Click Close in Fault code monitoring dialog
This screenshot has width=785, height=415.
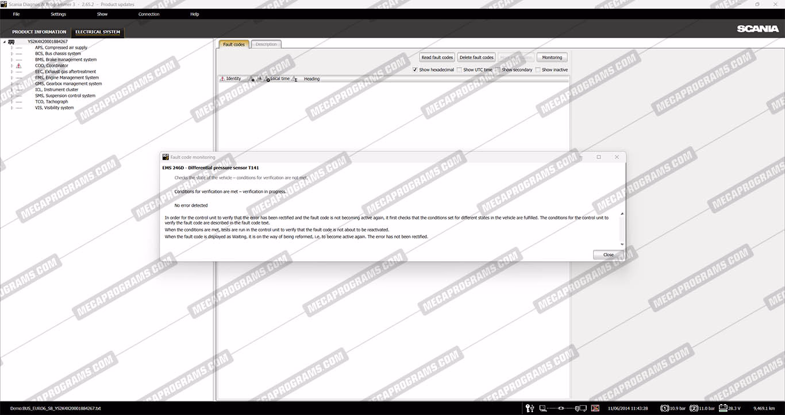[x=608, y=255]
